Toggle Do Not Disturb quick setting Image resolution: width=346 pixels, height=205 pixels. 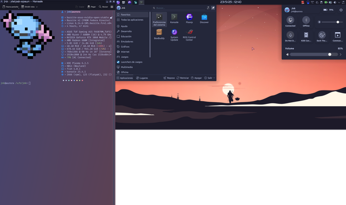290,37
